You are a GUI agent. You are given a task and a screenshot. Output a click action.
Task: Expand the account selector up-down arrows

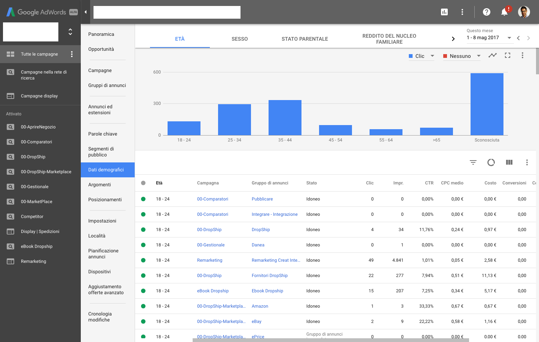coord(70,32)
